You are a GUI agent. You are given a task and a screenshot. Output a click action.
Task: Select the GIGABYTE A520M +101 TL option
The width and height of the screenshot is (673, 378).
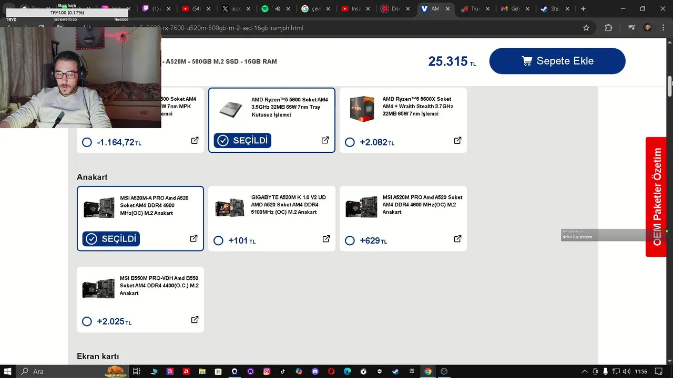tap(219, 241)
